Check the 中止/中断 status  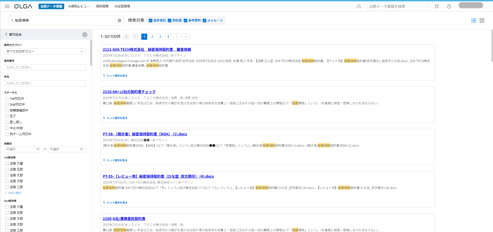click(x=7, y=128)
